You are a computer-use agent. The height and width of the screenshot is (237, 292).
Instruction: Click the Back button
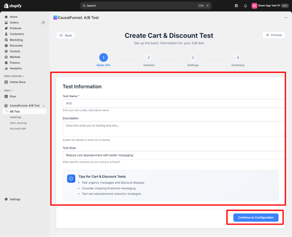[66, 35]
